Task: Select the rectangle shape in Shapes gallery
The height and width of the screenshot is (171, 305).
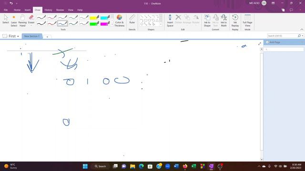Action: (x=145, y=20)
